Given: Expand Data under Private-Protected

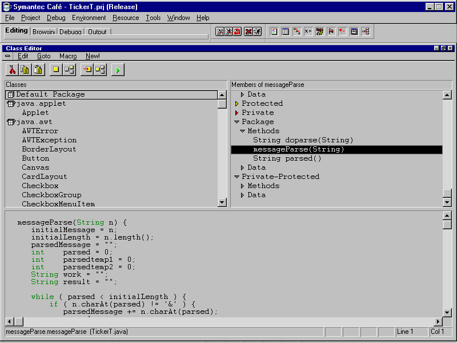Looking at the screenshot, I should (x=242, y=195).
